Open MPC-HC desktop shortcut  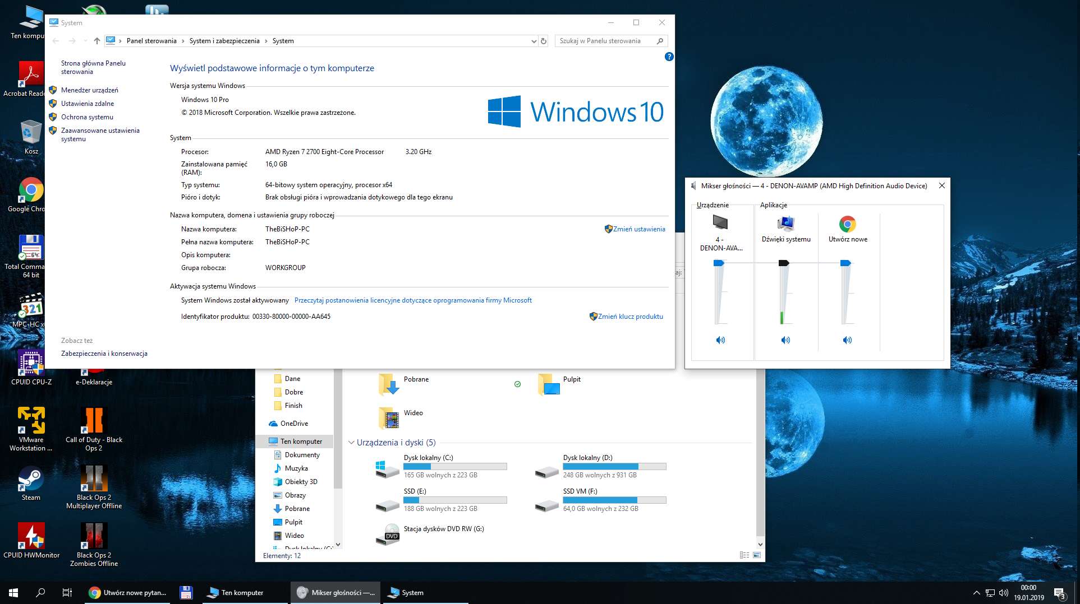click(x=28, y=310)
